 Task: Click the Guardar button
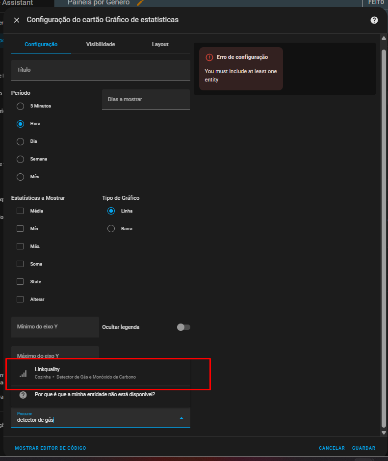tap(363, 448)
